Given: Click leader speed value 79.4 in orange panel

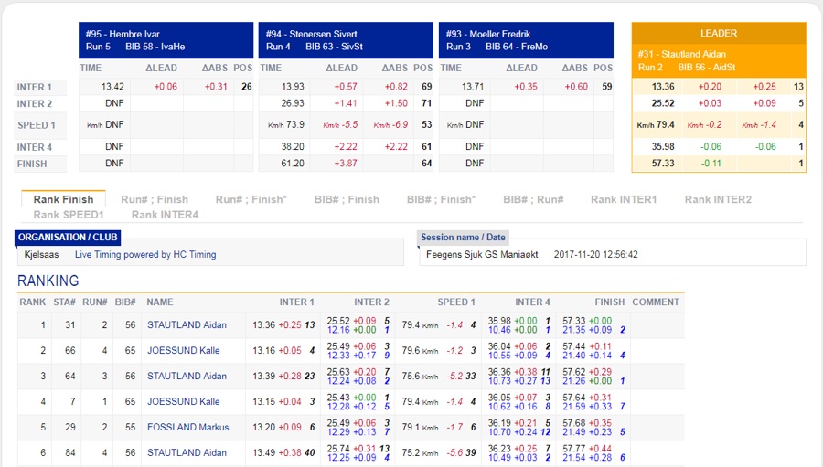Looking at the screenshot, I should click(665, 125).
